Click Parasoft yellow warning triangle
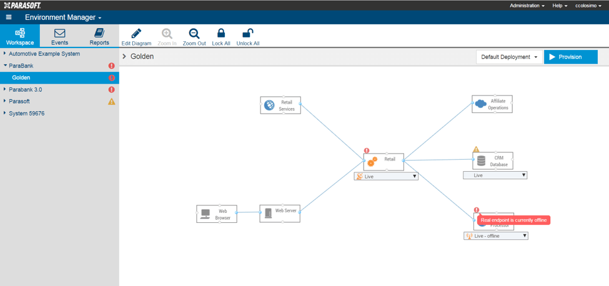This screenshot has width=609, height=286. 111,101
